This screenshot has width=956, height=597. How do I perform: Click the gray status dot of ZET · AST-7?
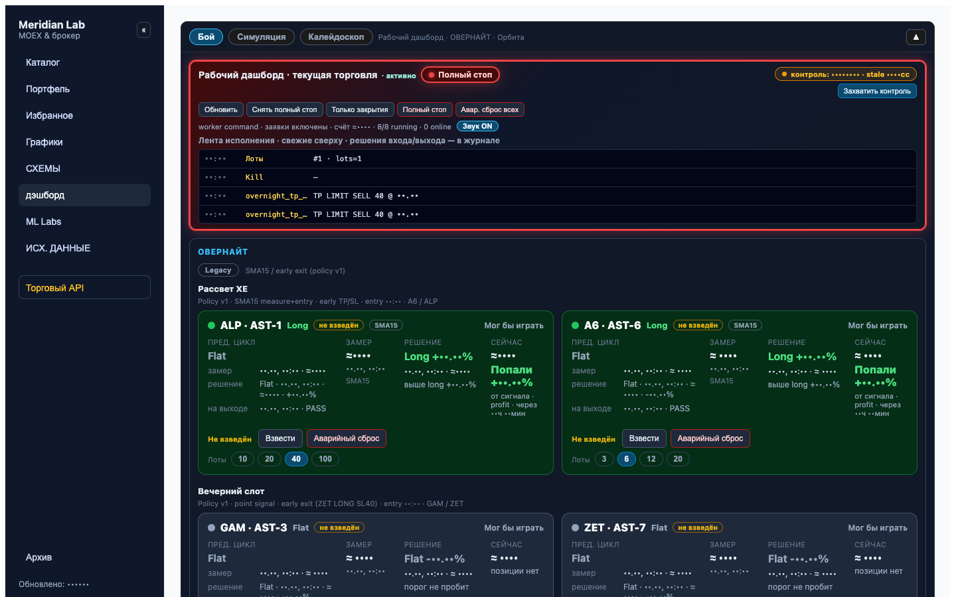point(576,528)
